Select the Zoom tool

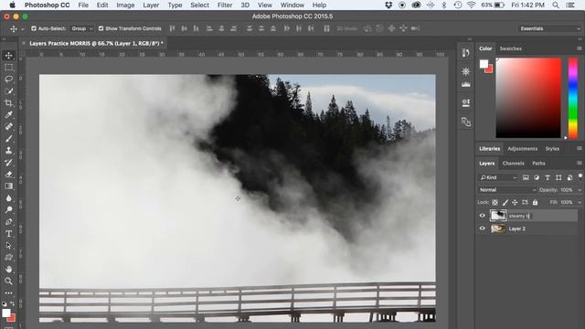[8, 281]
